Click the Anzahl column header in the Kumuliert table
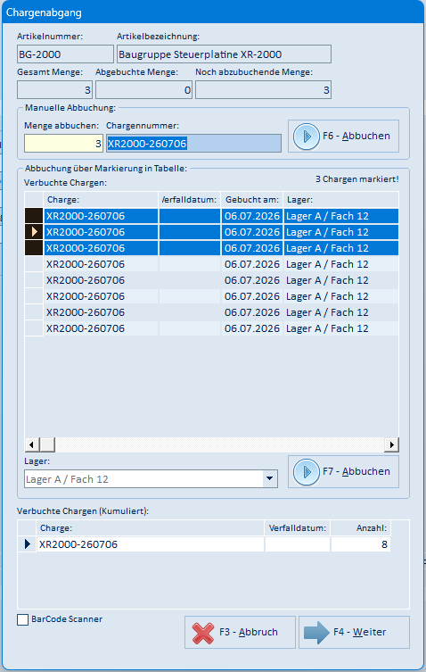426x672 pixels. (360, 528)
